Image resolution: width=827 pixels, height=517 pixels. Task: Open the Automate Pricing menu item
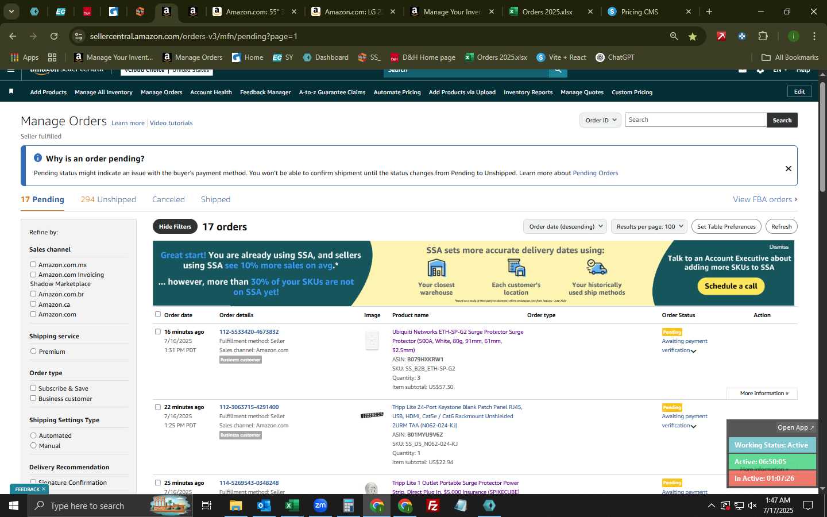[397, 92]
